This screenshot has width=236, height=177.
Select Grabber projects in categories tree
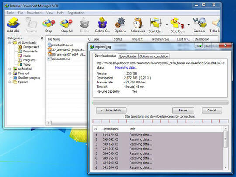(x=27, y=78)
